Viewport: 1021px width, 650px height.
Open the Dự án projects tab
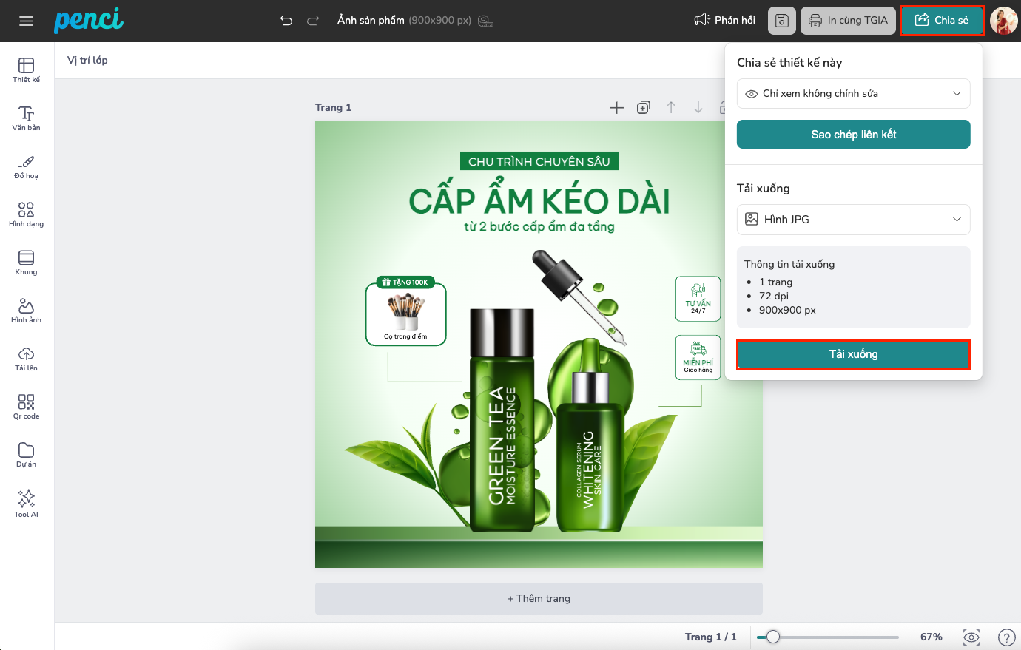26,455
